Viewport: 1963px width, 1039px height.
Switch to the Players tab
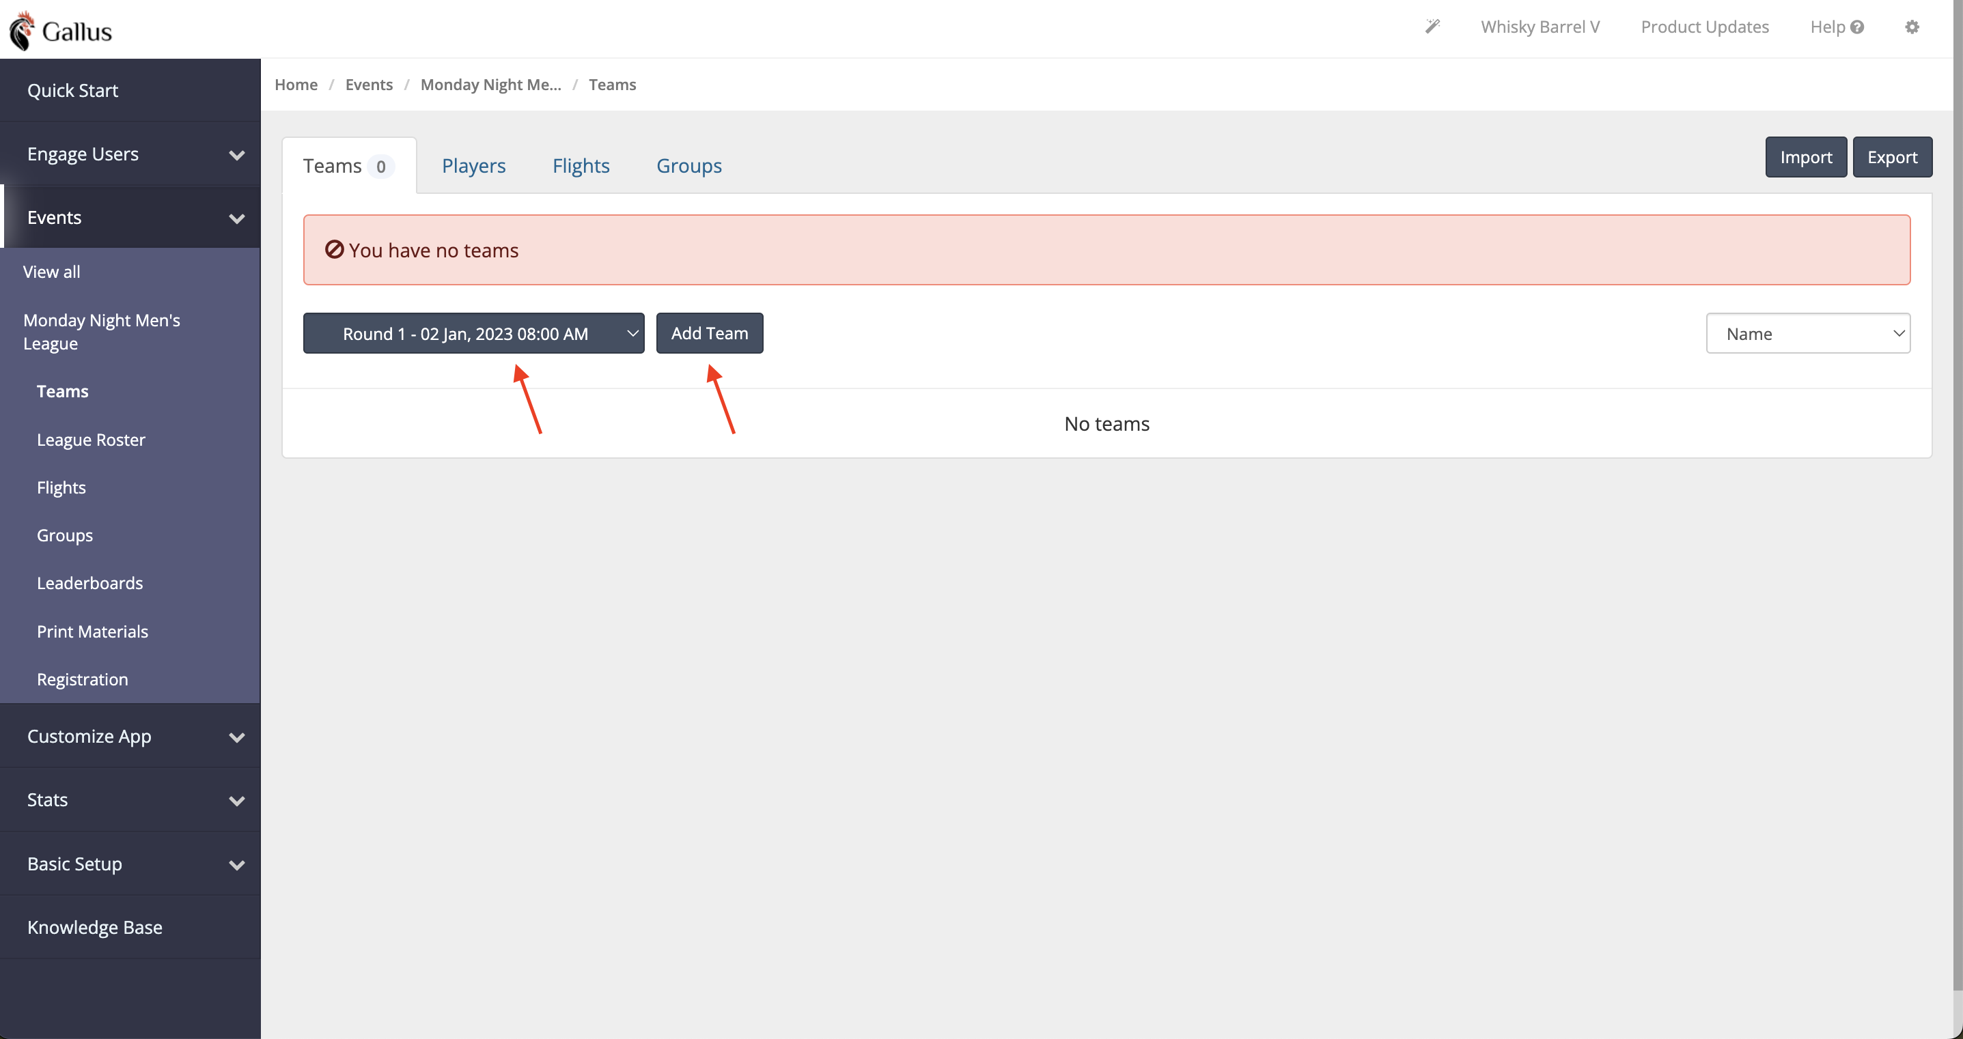[473, 165]
